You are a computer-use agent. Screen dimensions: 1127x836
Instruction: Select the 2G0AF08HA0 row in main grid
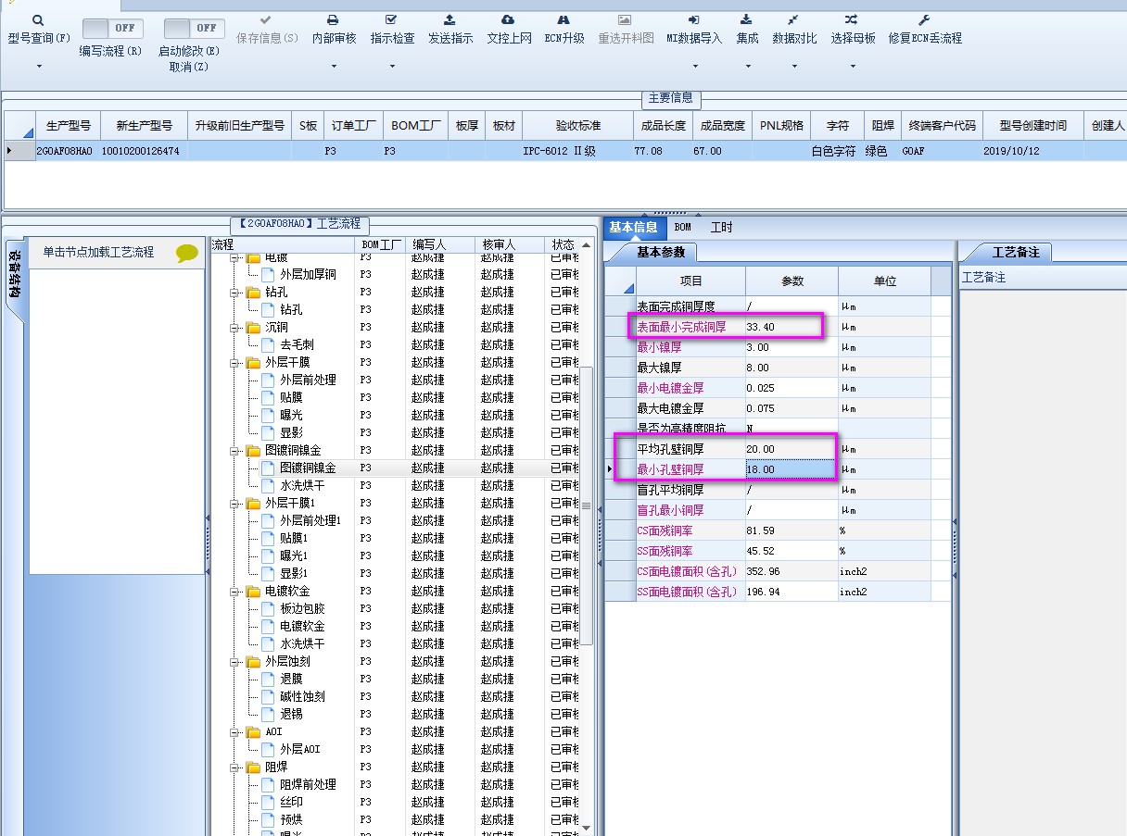[564, 150]
